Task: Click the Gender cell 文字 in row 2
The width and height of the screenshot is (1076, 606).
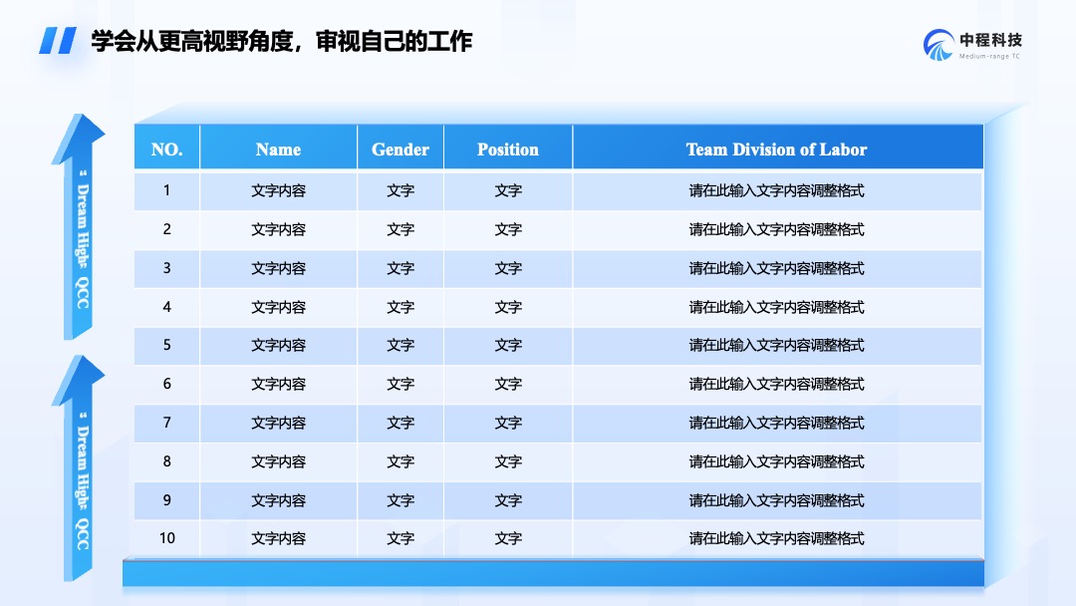Action: click(401, 230)
